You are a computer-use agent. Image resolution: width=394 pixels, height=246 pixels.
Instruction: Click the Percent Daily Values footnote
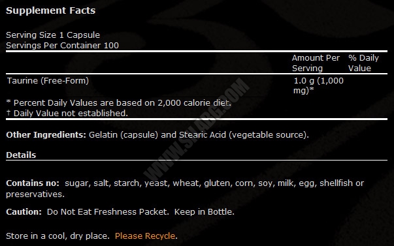119,102
